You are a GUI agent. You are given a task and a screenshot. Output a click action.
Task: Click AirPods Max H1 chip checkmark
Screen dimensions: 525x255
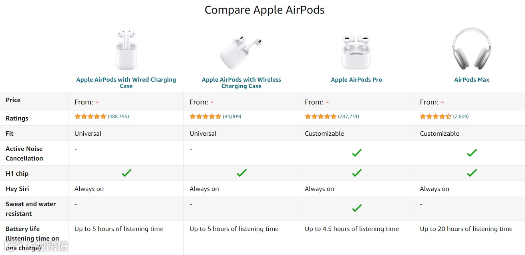(472, 173)
